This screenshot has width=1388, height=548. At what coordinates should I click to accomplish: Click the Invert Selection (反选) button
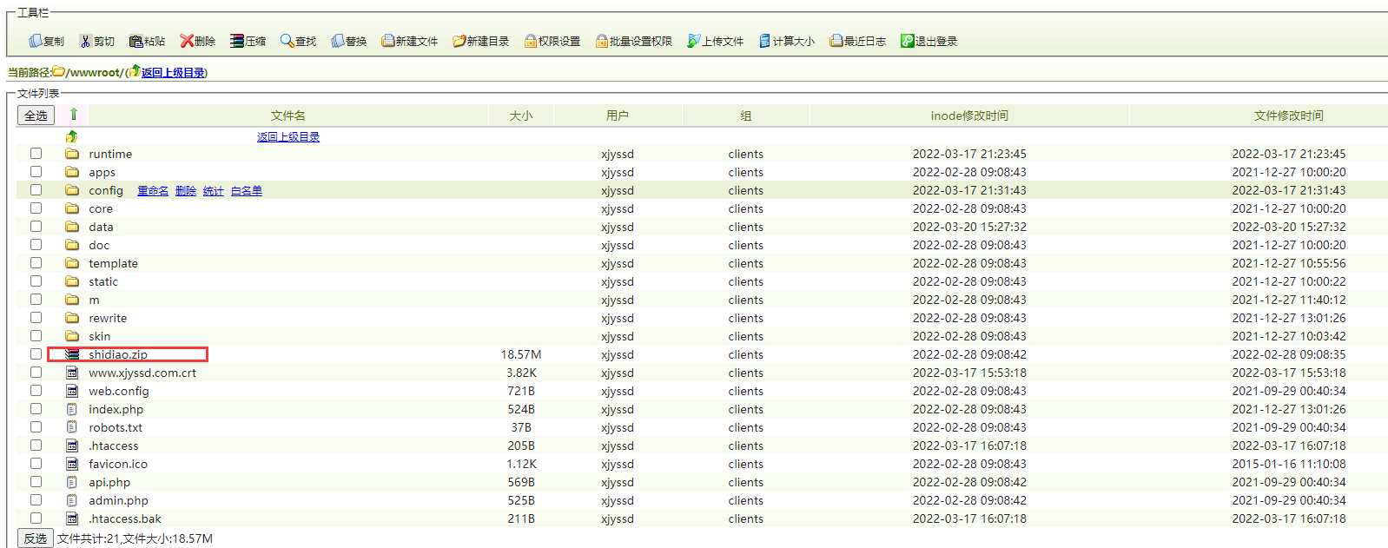point(36,538)
